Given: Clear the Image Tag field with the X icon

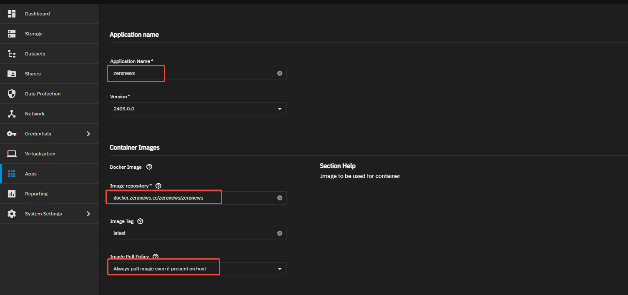Looking at the screenshot, I should [x=280, y=233].
